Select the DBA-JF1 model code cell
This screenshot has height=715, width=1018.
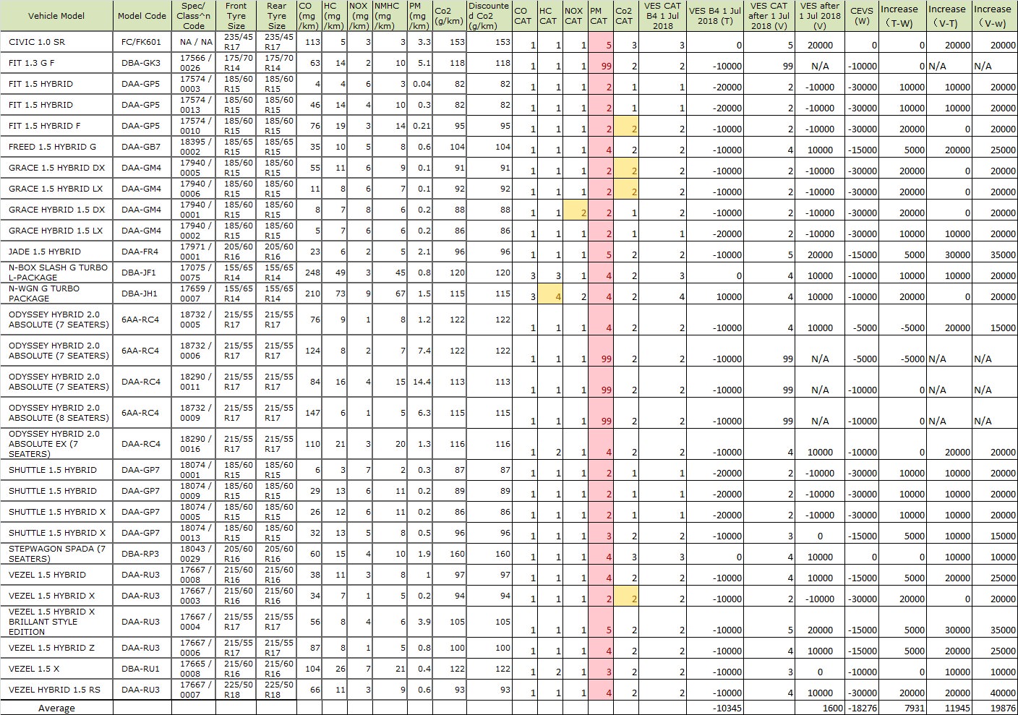142,273
